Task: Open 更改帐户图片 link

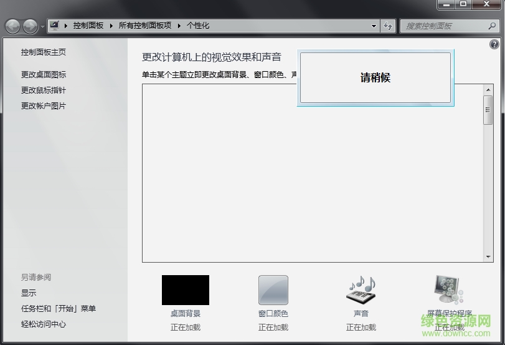Action: pos(44,106)
